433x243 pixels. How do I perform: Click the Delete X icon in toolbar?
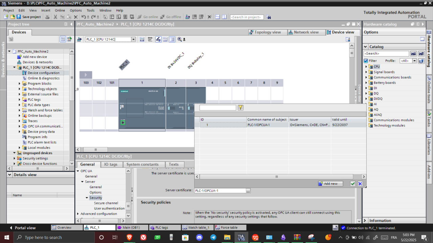[76, 17]
